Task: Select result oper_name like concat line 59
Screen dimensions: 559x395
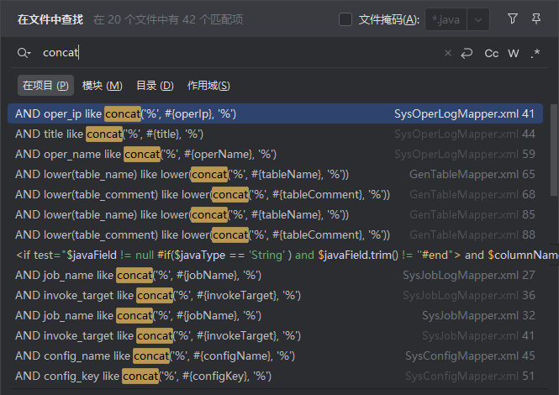Action: [275, 154]
